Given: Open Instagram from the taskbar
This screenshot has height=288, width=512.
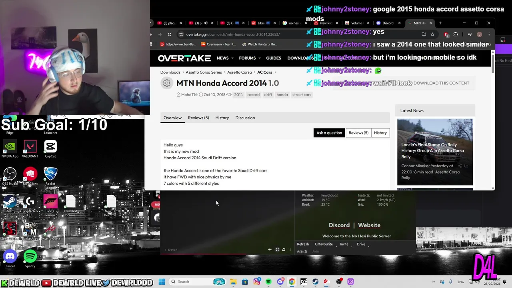Looking at the screenshot, I should point(257,282).
